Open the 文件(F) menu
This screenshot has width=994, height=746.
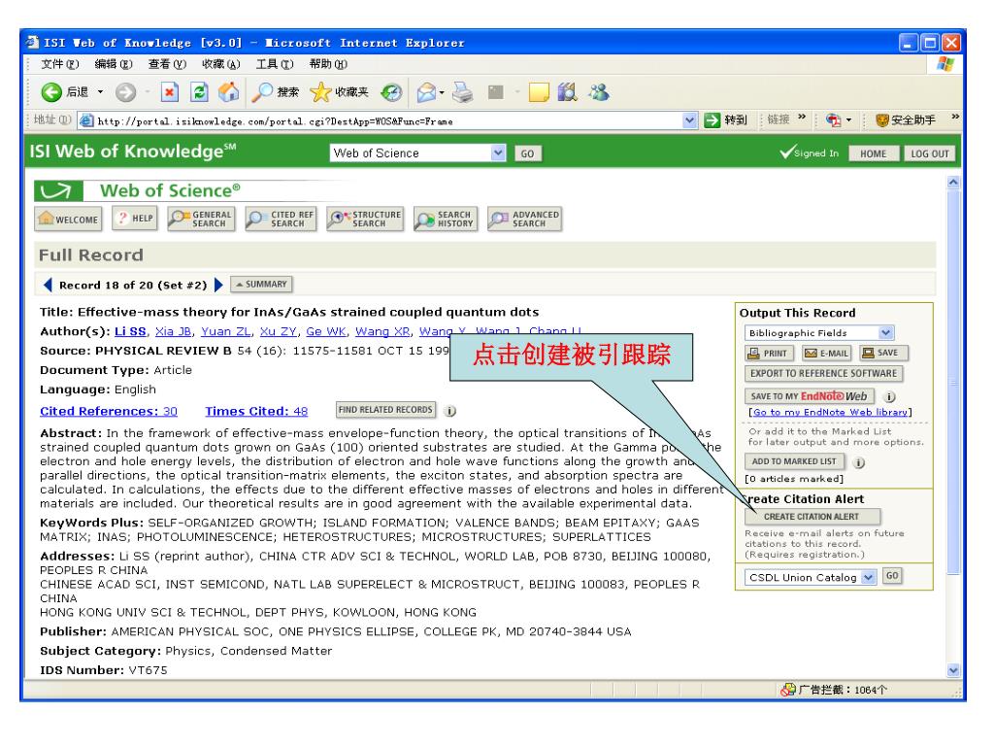(60, 64)
